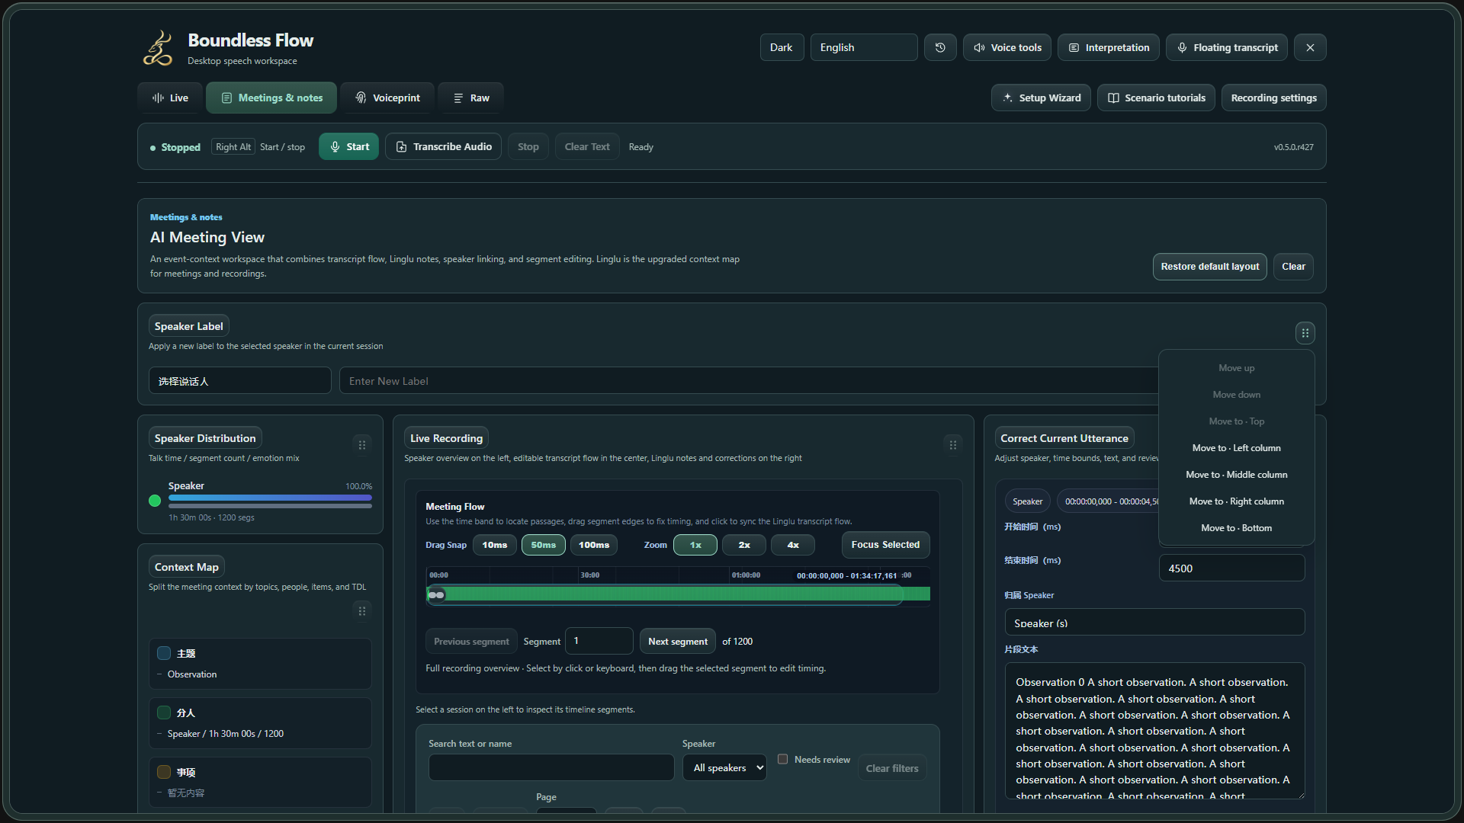Image resolution: width=1464 pixels, height=823 pixels.
Task: Click the Enter New Label field
Action: tap(749, 381)
